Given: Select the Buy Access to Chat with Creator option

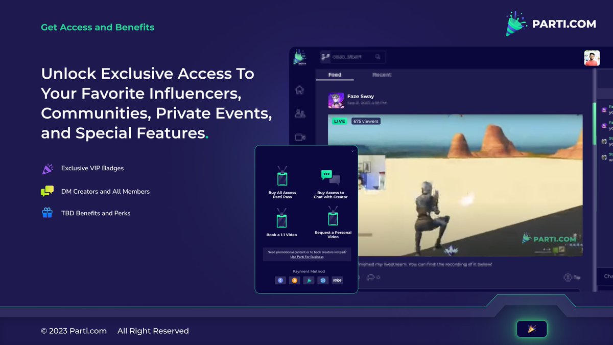Looking at the screenshot, I should [331, 185].
